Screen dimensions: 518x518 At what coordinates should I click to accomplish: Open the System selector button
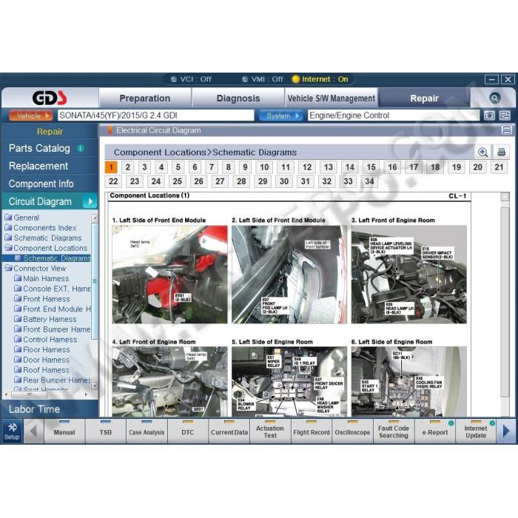280,115
